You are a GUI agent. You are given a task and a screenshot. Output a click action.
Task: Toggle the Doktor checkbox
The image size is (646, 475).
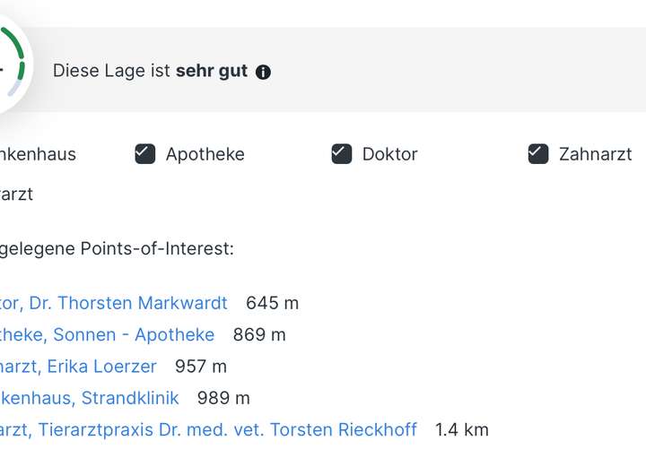[x=342, y=154]
